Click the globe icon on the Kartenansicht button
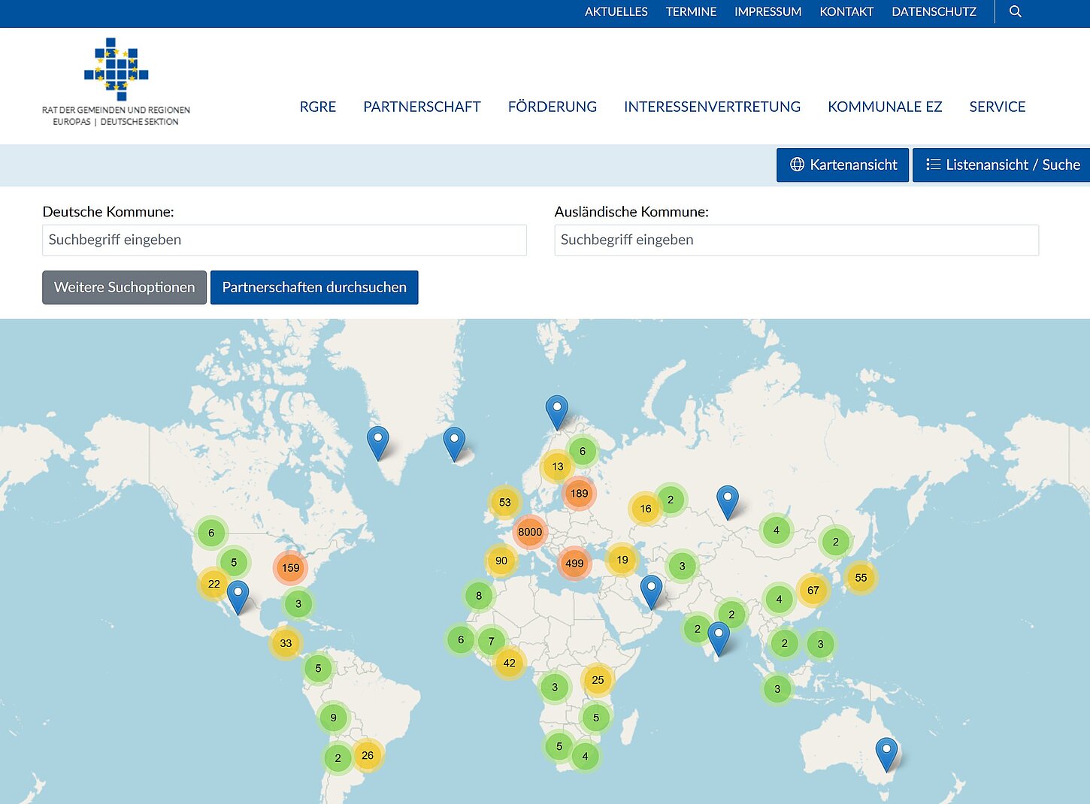The image size is (1090, 804). click(798, 165)
